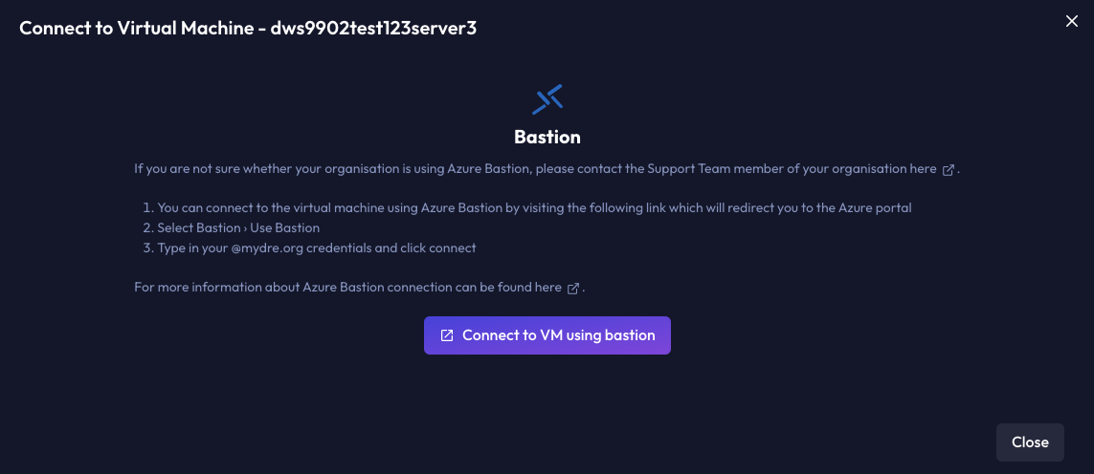
Task: Click step 1 about visiting the Azure portal link
Action: [527, 207]
